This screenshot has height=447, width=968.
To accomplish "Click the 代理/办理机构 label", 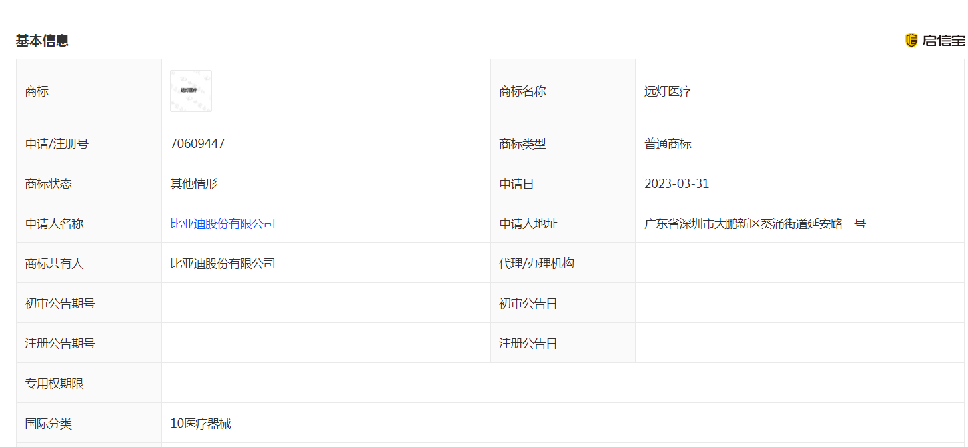I will point(536,264).
